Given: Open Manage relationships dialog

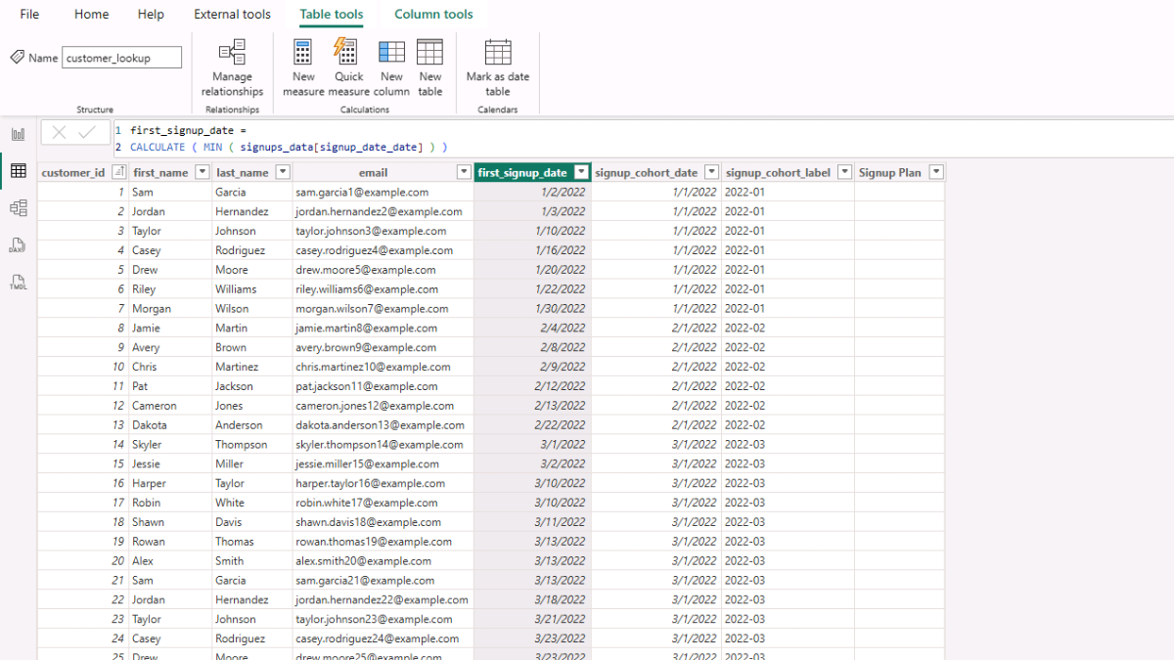Looking at the screenshot, I should click(x=232, y=67).
